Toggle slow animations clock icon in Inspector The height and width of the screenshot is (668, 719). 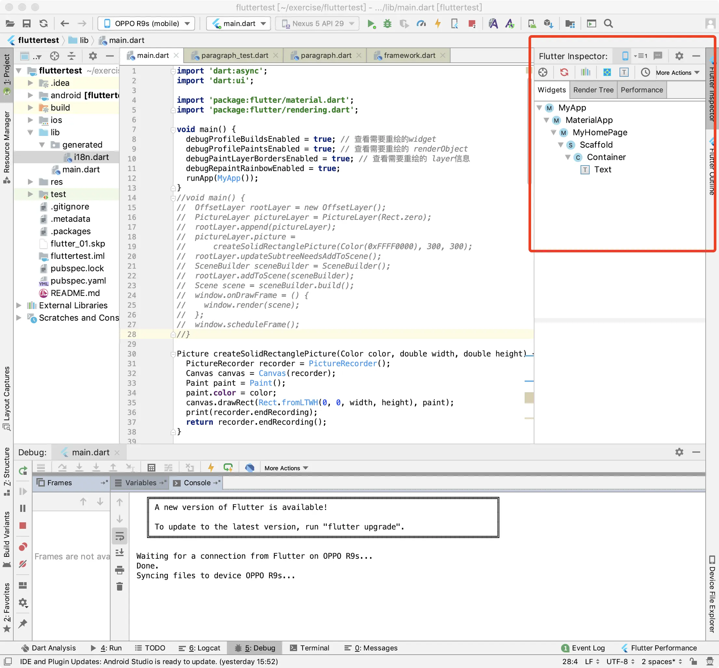coord(645,72)
